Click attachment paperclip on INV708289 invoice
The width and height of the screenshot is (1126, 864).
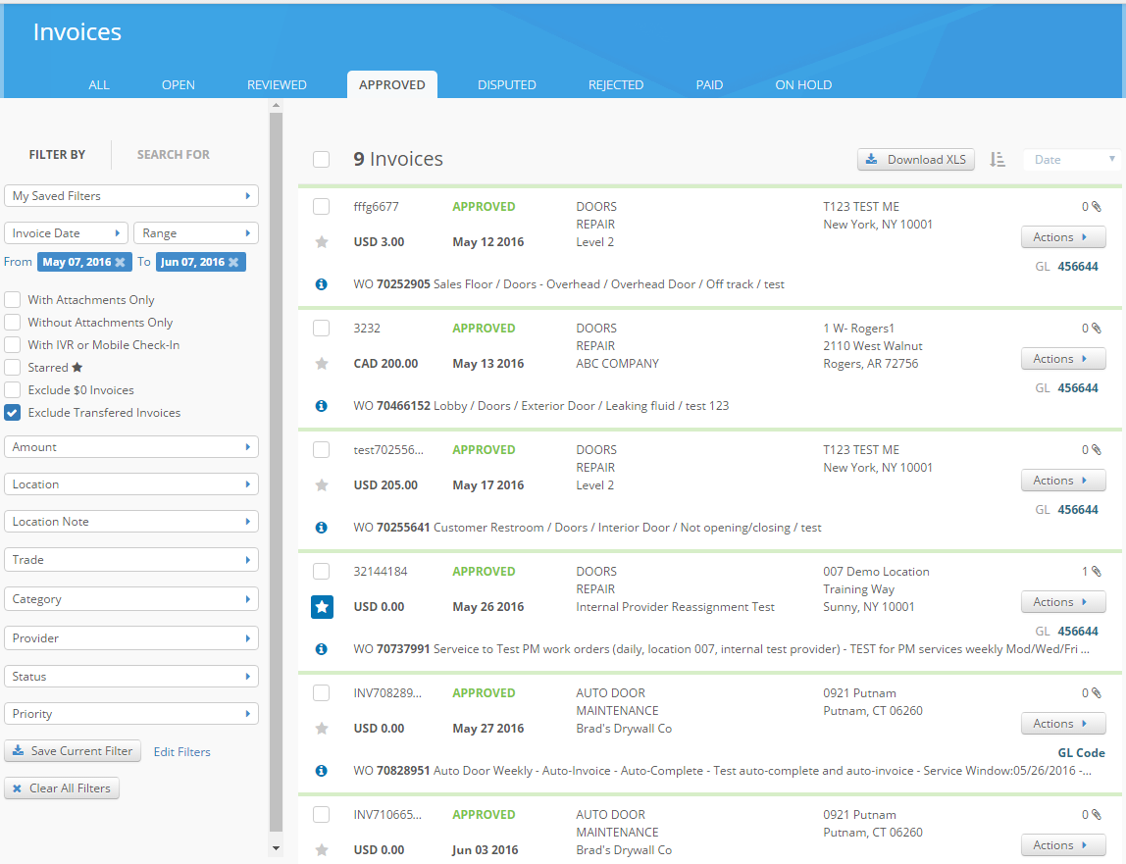coord(1096,693)
